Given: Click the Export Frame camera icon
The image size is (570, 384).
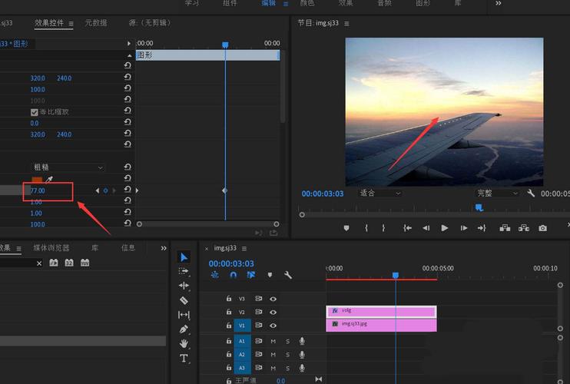Looking at the screenshot, I should pyautogui.click(x=543, y=228).
